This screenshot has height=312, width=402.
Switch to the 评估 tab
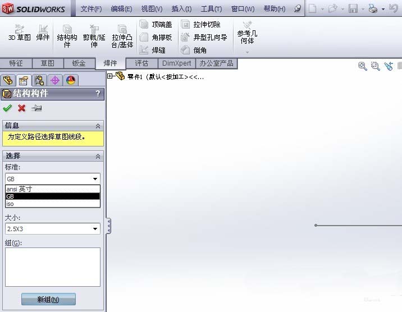point(141,63)
